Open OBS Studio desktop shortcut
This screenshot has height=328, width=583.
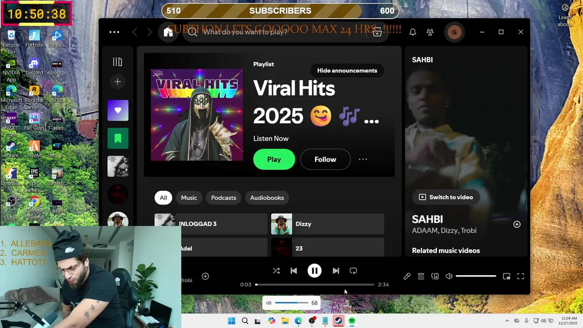pyautogui.click(x=11, y=209)
